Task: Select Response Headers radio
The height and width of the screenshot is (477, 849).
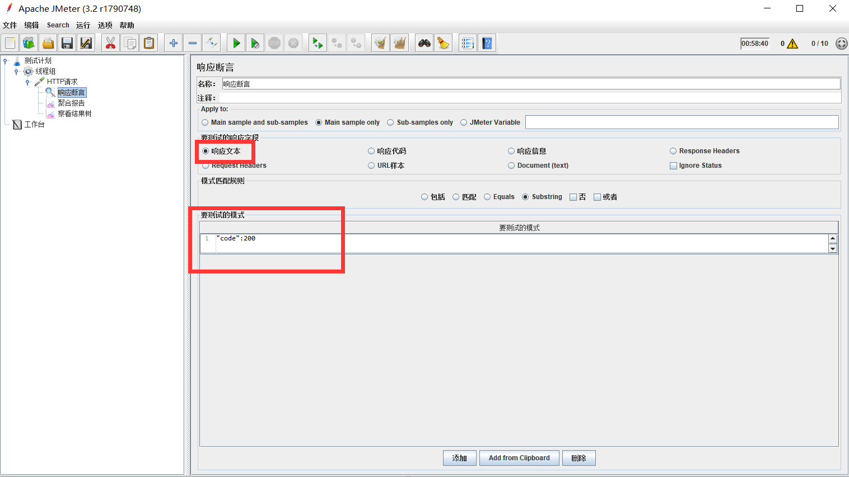Action: point(673,151)
